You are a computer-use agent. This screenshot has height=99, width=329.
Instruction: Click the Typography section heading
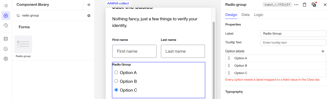click(x=234, y=92)
